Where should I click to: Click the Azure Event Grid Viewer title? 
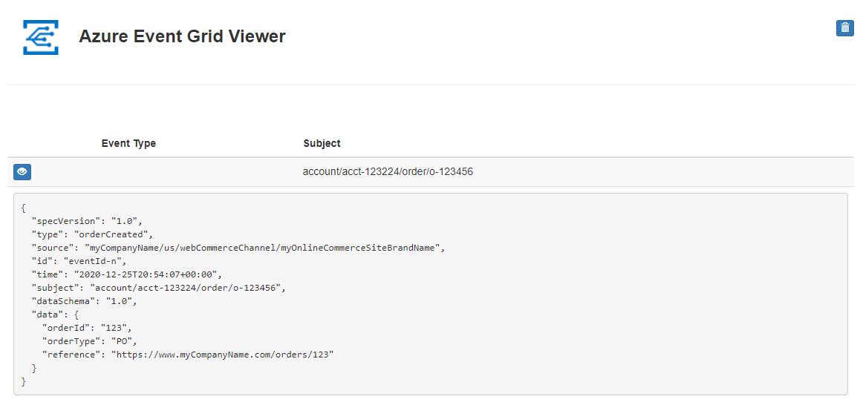182,36
